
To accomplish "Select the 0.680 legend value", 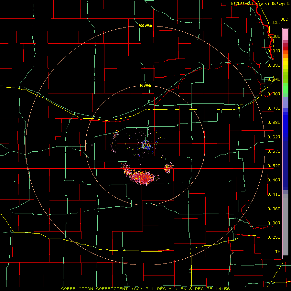I will click(x=274, y=123).
